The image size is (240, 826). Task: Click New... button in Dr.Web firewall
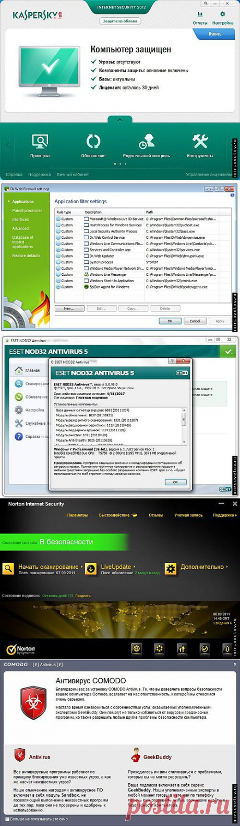(x=69, y=309)
